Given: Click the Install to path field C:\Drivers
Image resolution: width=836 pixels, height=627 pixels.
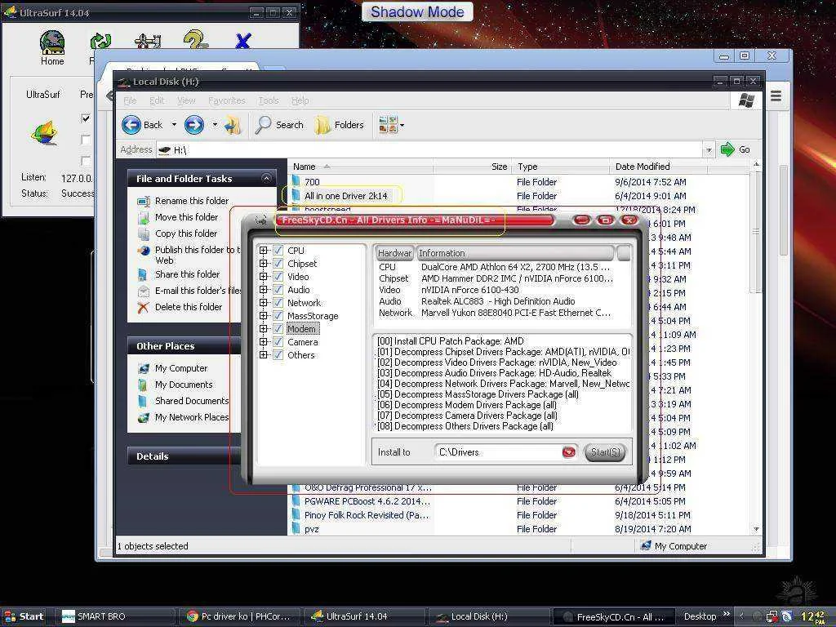Looking at the screenshot, I should [x=498, y=452].
